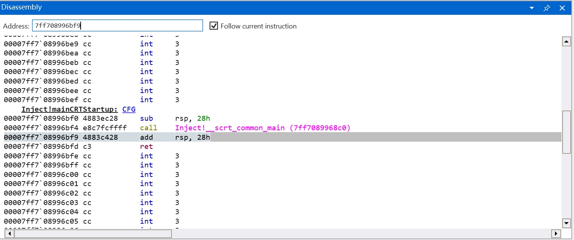Toggle the Follow current instruction checkbox
Viewport: 574px width, 240px height.
click(214, 26)
